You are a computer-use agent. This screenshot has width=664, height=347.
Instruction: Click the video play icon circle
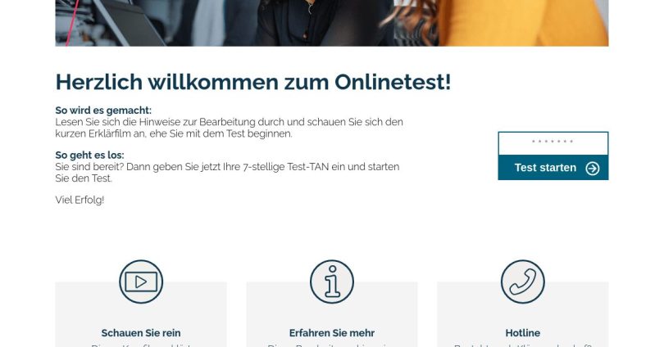coord(141,282)
